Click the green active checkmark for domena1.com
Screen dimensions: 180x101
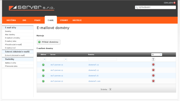tap(43, 81)
